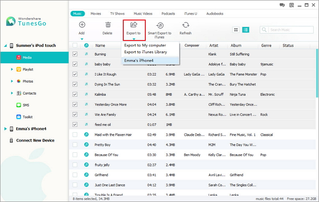The height and width of the screenshot is (202, 319).
Task: Expand the Playlist tree item
Action: click(x=12, y=70)
